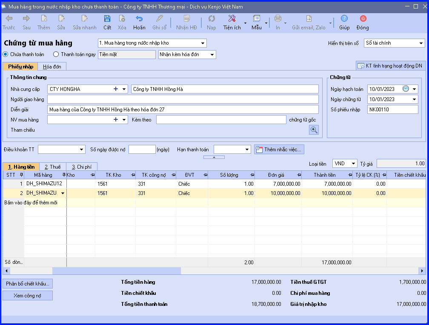Switch to the Phiếu nhập tab
The height and width of the screenshot is (325, 429).
click(20, 67)
